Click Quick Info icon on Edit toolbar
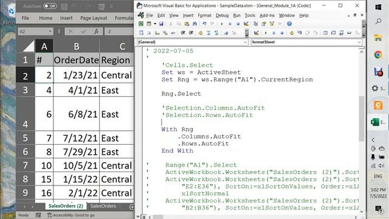Screen dimensions: 389x219 [x=157, y=33]
